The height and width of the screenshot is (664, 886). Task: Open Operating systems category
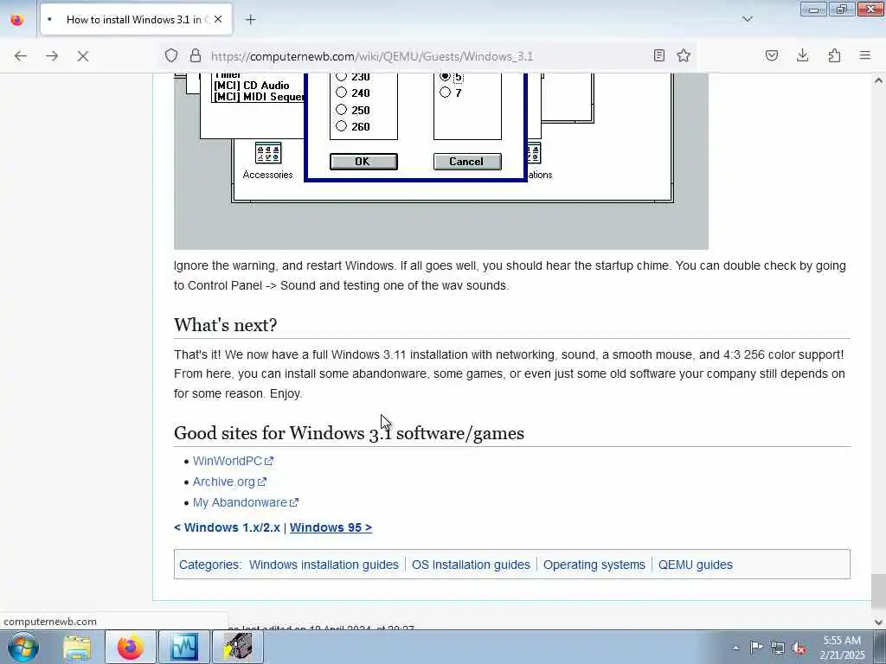pos(594,565)
